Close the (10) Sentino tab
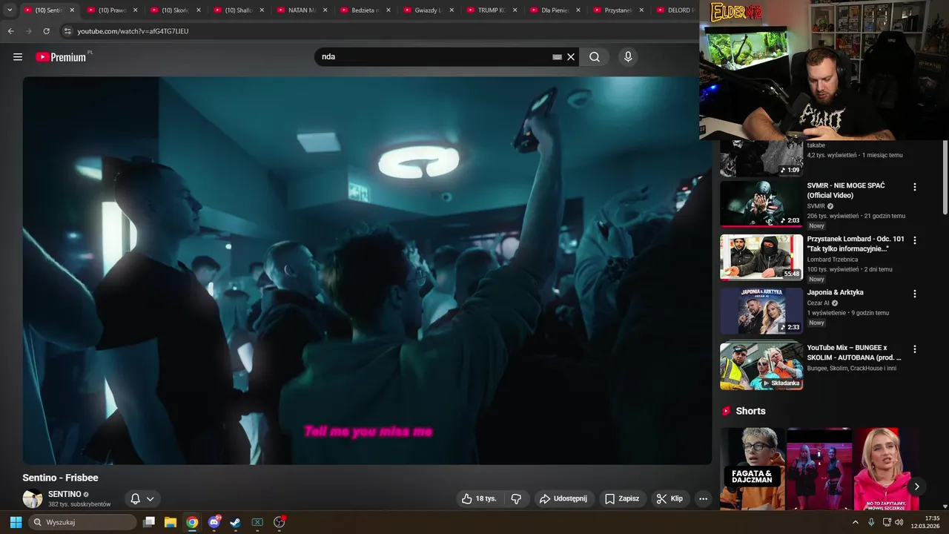The image size is (949, 534). [72, 10]
